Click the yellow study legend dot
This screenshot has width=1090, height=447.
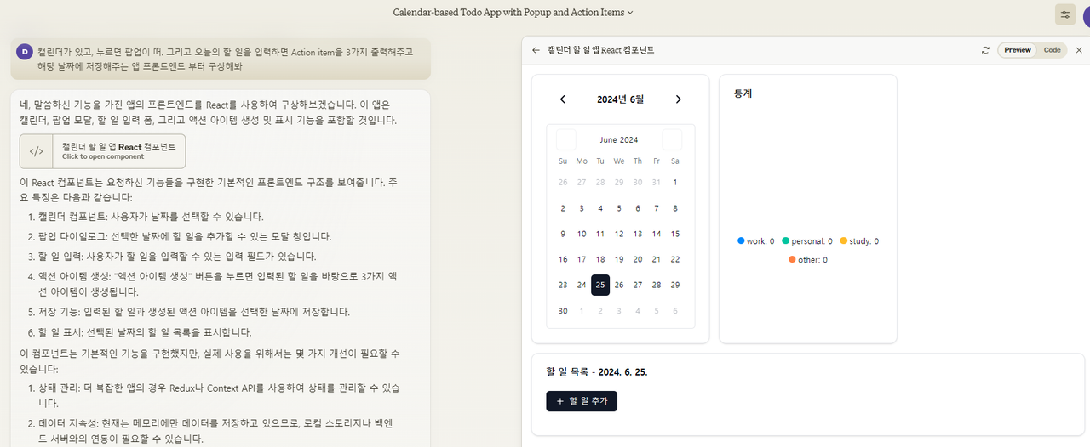point(844,241)
